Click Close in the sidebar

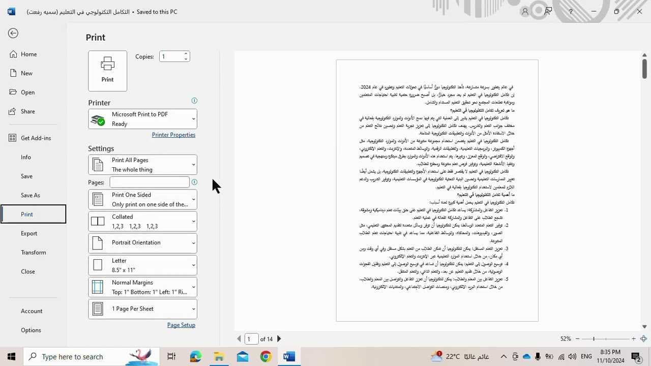click(x=27, y=271)
